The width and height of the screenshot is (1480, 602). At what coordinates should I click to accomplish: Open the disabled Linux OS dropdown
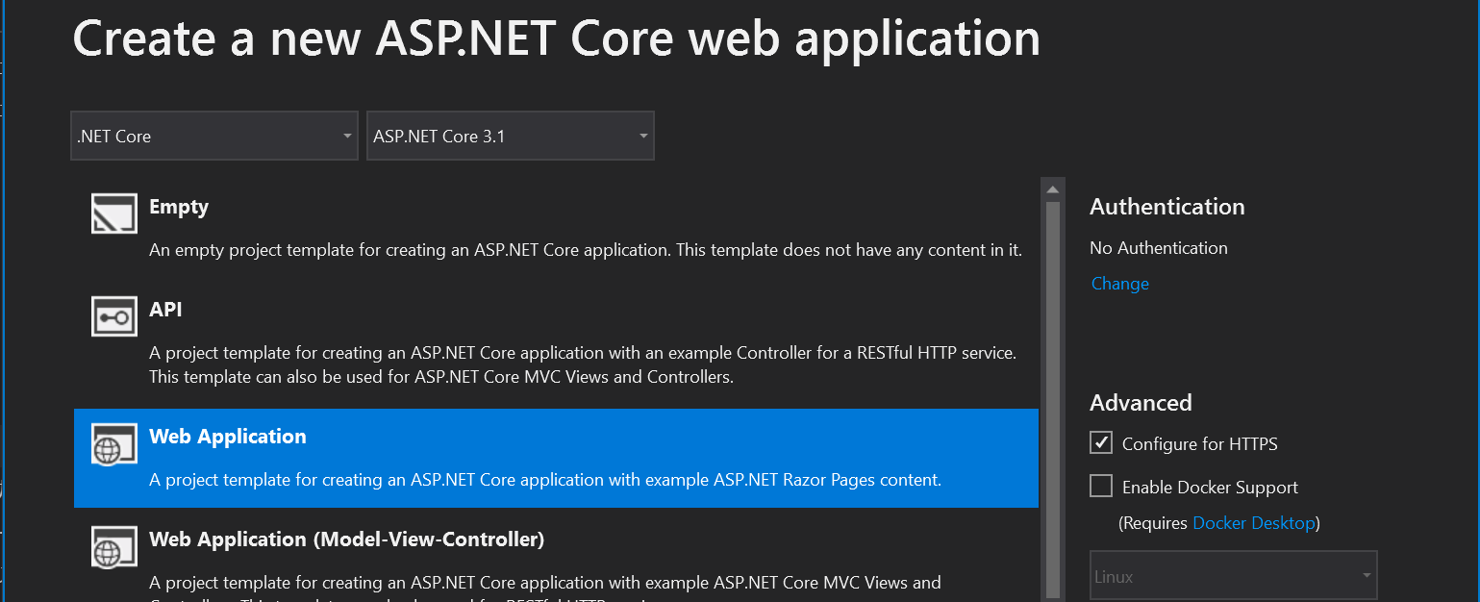[x=1234, y=576]
